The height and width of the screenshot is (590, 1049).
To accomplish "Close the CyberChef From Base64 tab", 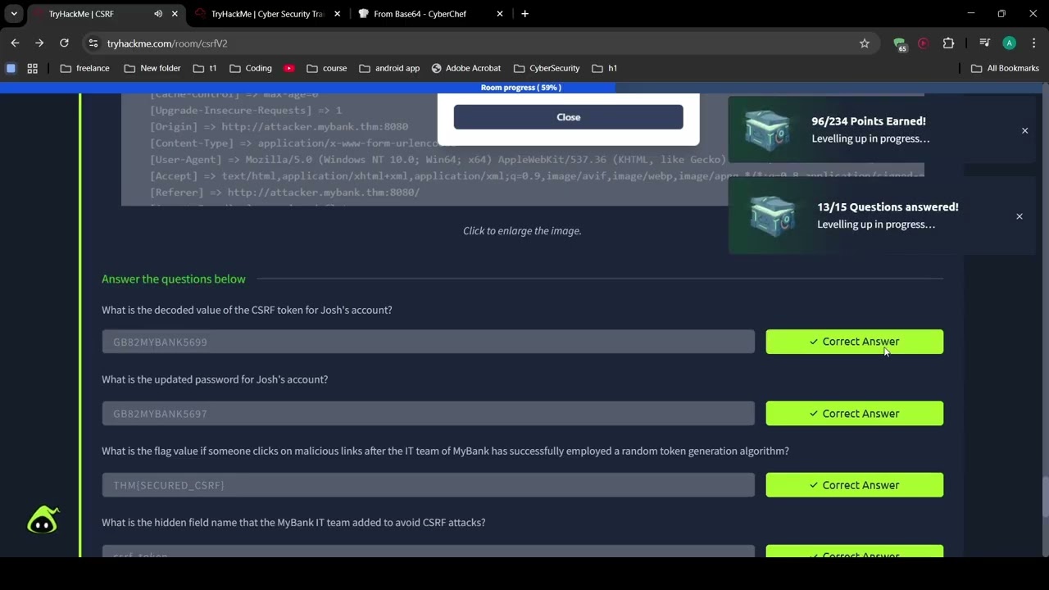I will tap(500, 14).
